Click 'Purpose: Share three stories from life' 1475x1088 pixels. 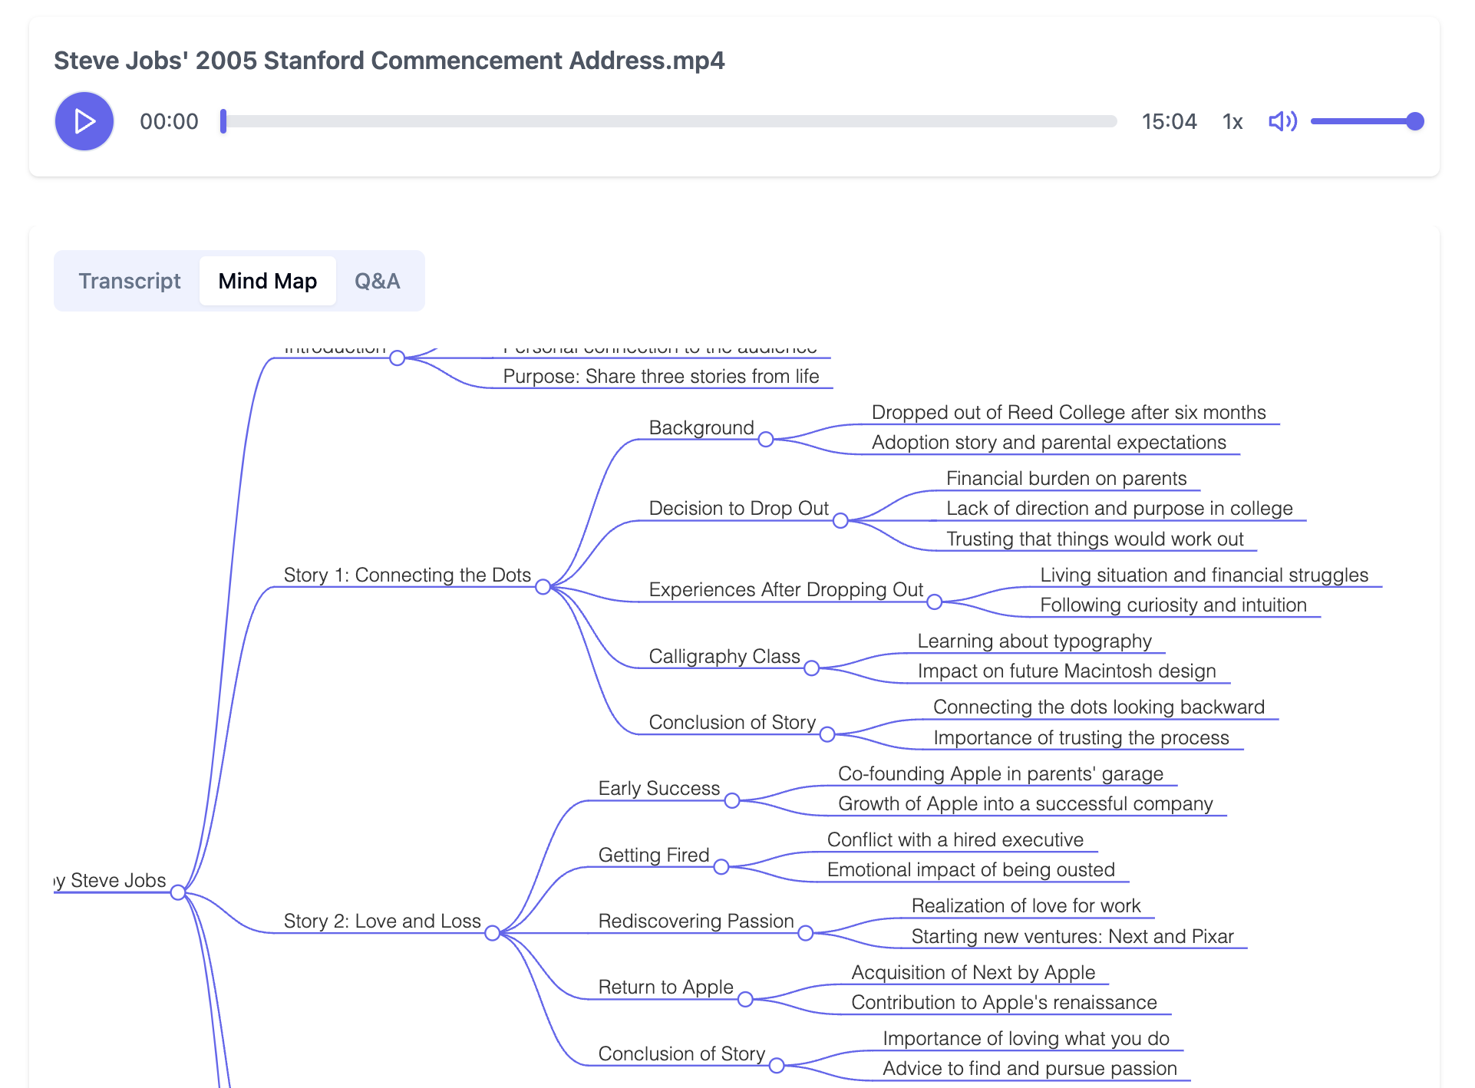click(x=661, y=376)
